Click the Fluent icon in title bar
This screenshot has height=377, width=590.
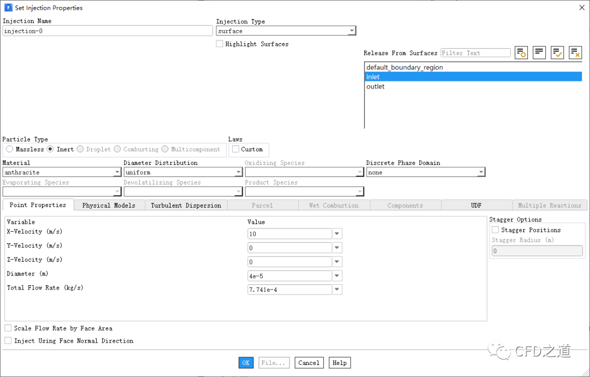click(8, 8)
